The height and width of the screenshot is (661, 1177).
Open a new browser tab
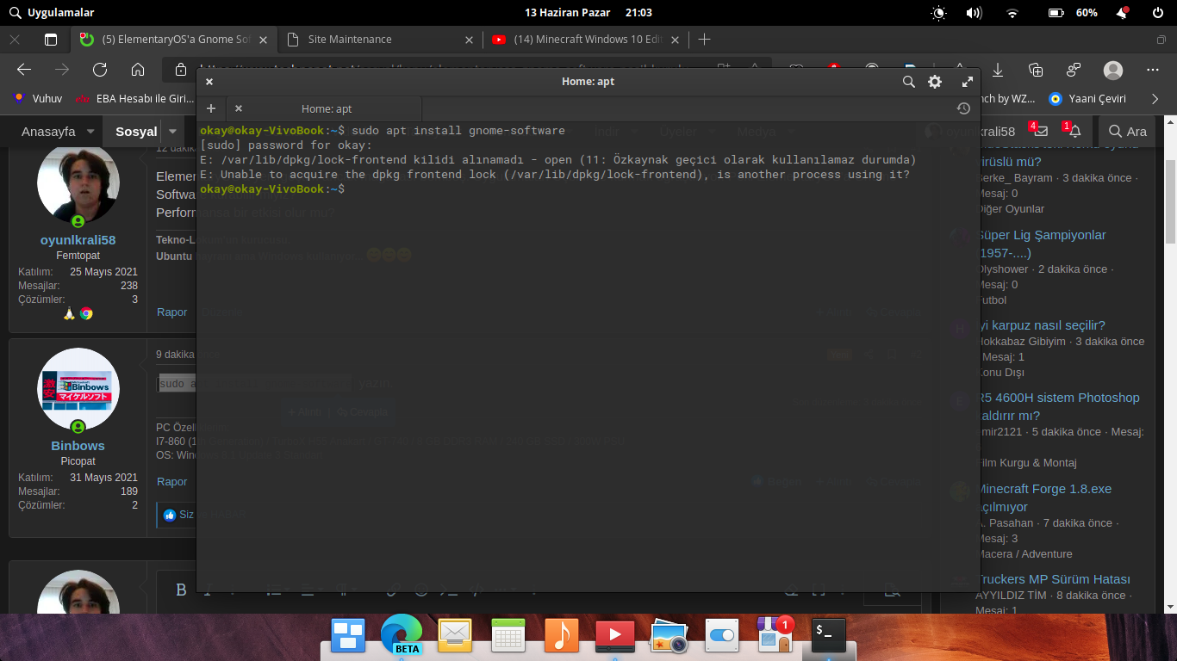tap(704, 39)
